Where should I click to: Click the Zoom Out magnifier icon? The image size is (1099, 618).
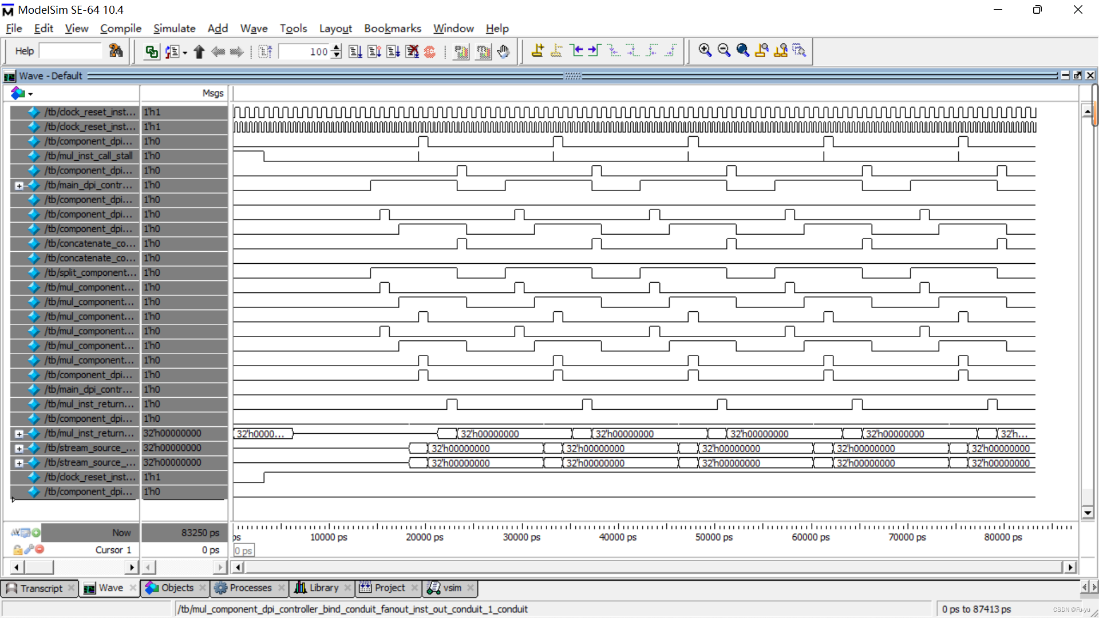tap(724, 51)
